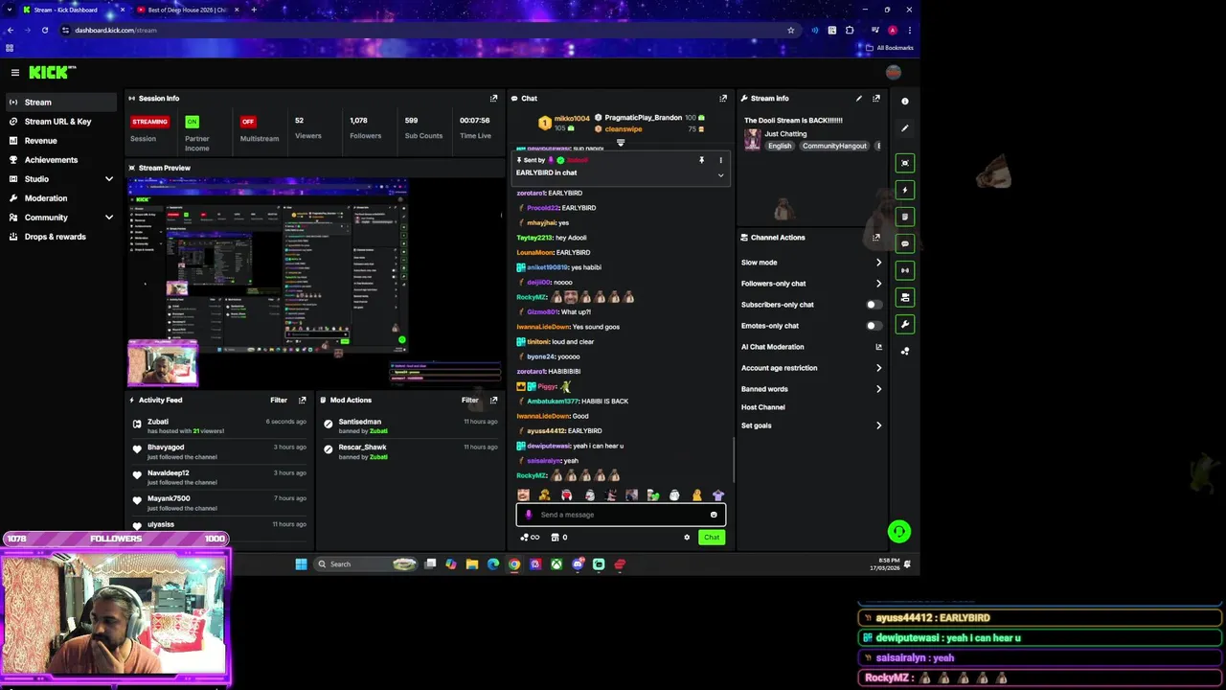Click the green Chat send button

711,537
